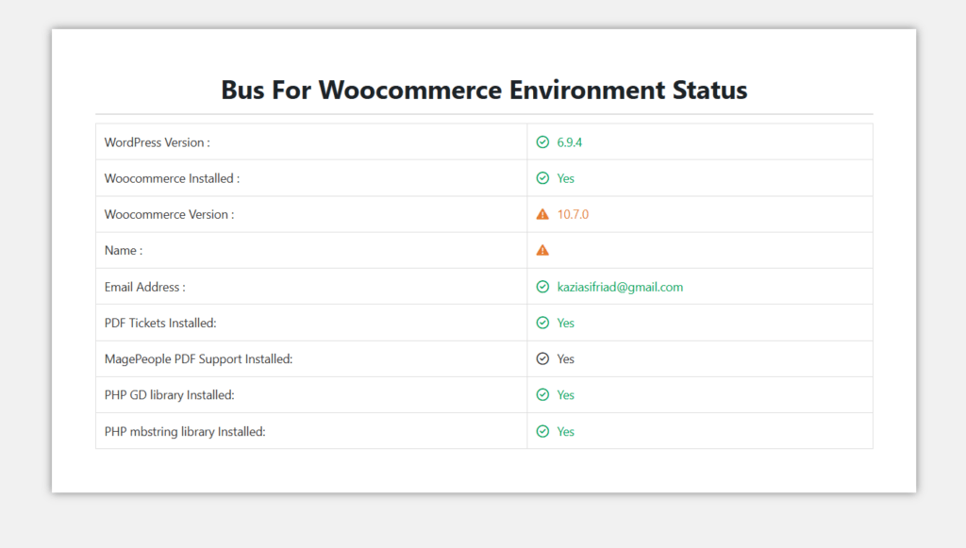Click the check icon in Woocommerce Installed row
This screenshot has height=548, width=966.
[542, 178]
